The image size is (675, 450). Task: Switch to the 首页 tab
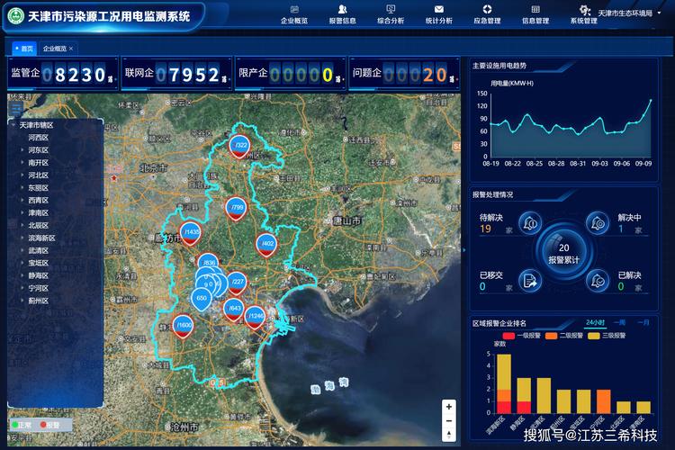pyautogui.click(x=24, y=49)
